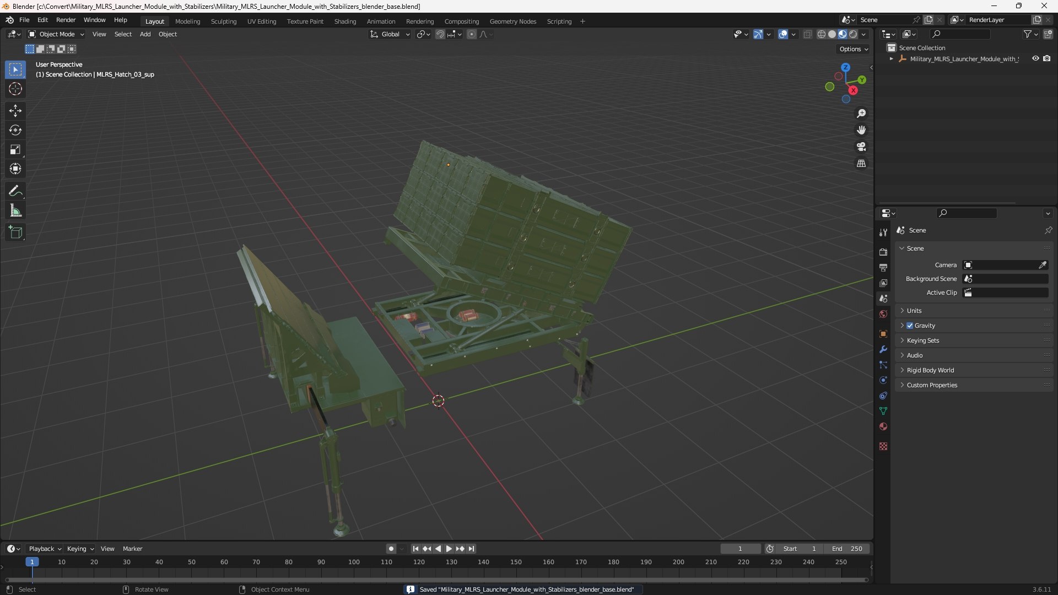Activate the Transform tool
The width and height of the screenshot is (1058, 595).
coord(15,169)
